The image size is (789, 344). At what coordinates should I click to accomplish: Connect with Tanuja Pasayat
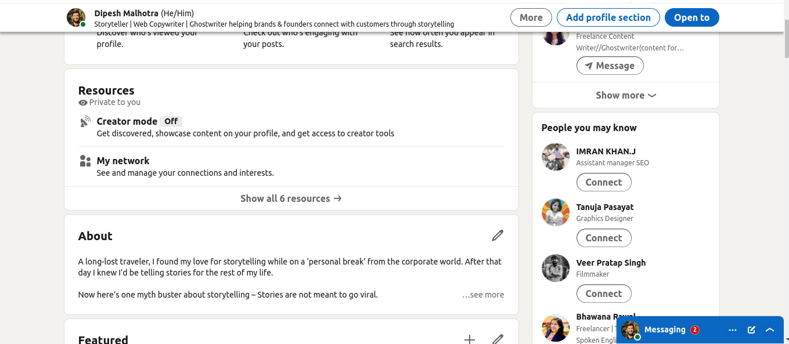604,238
